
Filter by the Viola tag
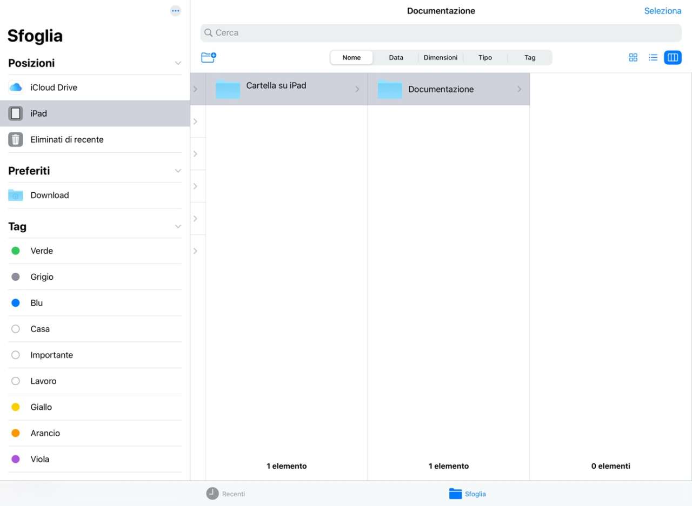pyautogui.click(x=95, y=459)
